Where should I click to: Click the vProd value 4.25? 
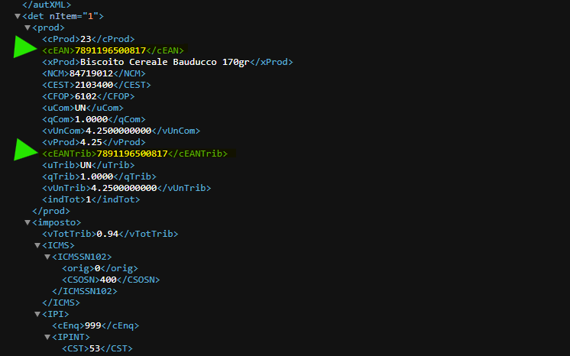[x=90, y=142]
